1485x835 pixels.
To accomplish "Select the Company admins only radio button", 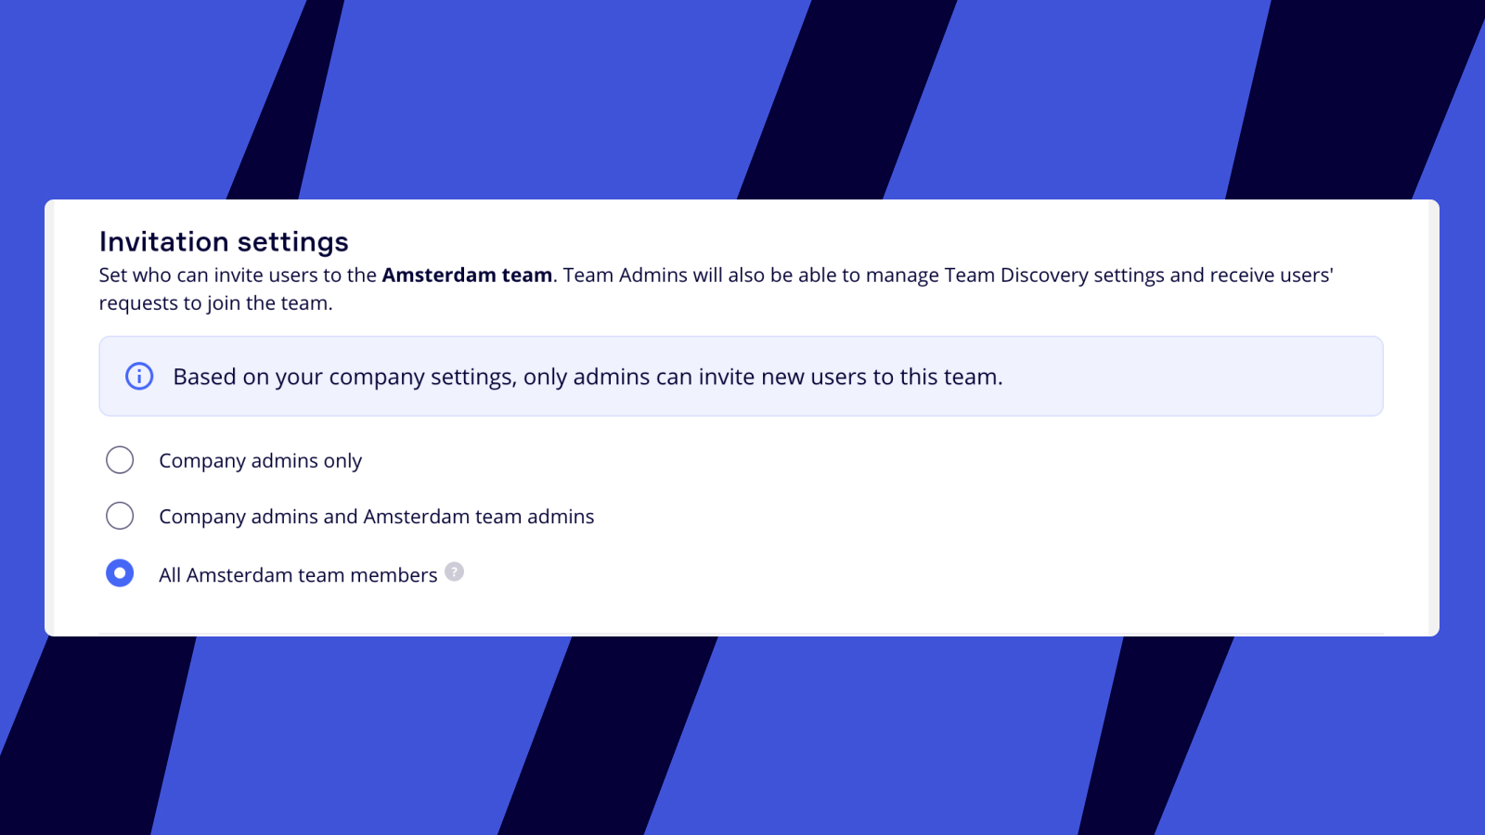I will pos(120,460).
